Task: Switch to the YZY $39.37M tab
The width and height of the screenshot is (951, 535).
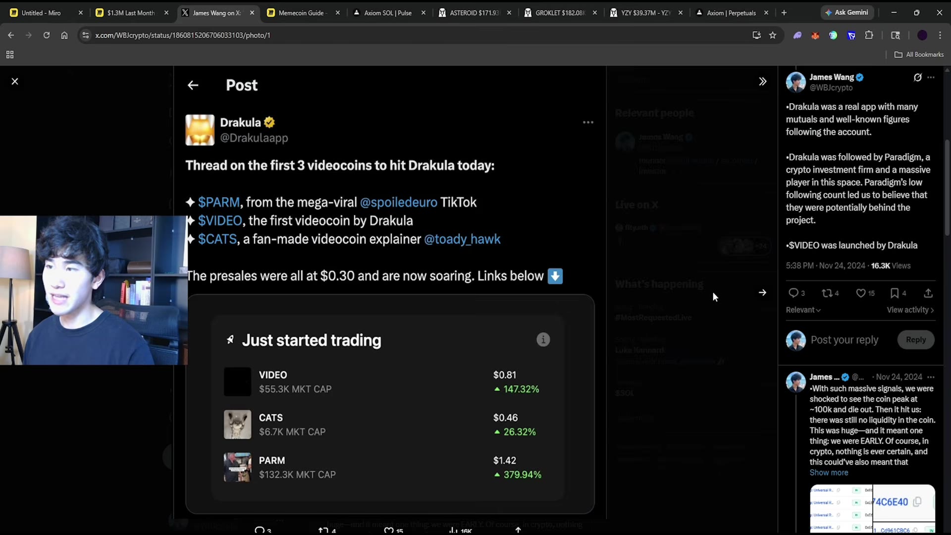Action: 645,13
